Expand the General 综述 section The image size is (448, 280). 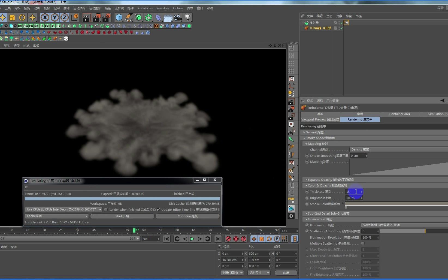304,132
